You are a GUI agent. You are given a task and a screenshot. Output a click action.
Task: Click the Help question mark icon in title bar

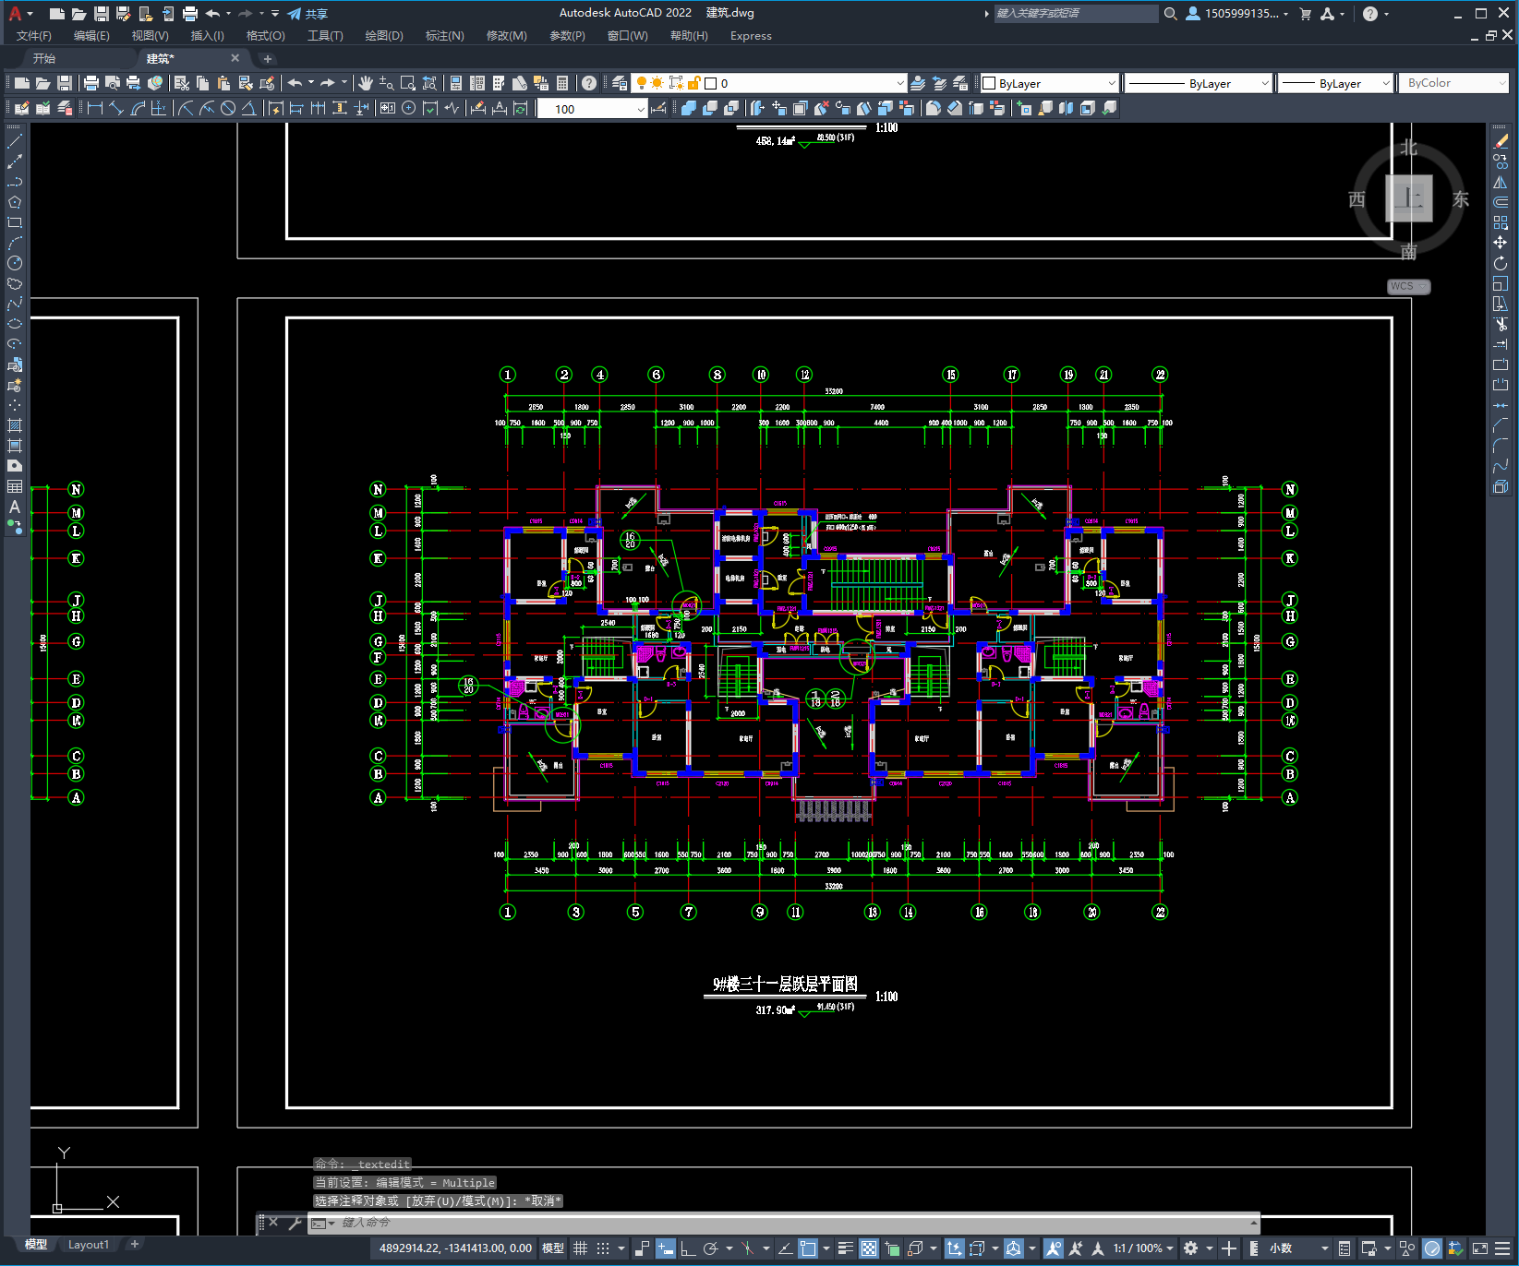(1370, 13)
